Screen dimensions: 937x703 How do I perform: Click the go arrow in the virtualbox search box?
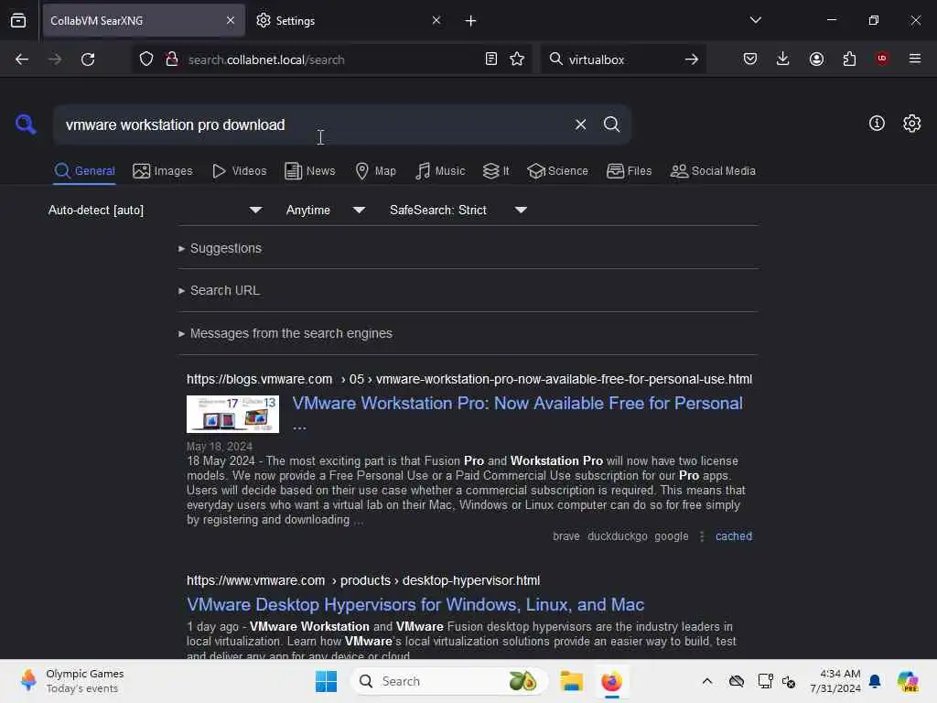pyautogui.click(x=692, y=59)
